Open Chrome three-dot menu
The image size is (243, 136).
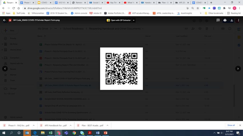pyautogui.click(x=240, y=8)
